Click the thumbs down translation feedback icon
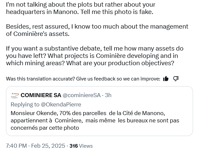Viewport: 199px width, 151px height. (x=176, y=79)
